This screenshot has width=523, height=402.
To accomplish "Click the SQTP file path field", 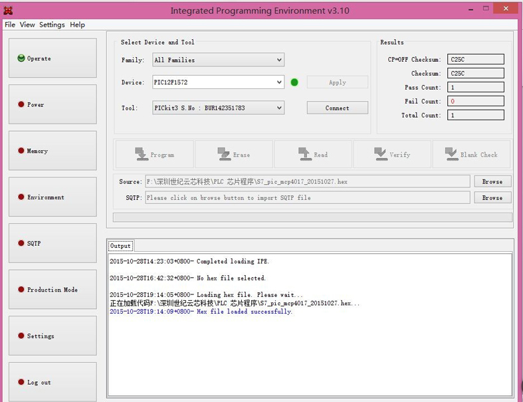I will pos(308,197).
